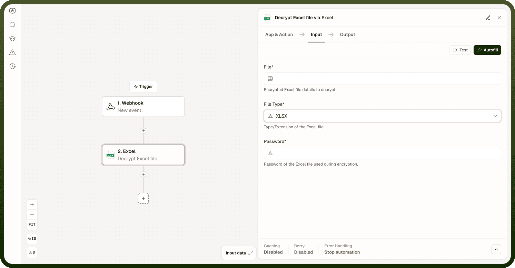Fit the workflow to screen
This screenshot has height=268, width=515.
[32, 225]
